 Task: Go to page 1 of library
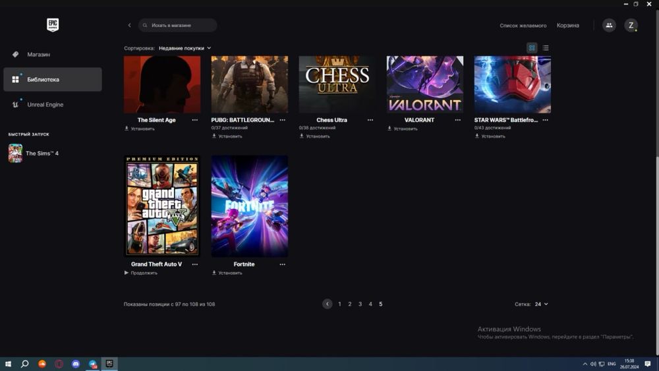(x=339, y=304)
